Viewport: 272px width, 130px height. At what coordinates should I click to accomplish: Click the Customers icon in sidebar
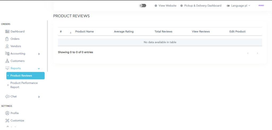(7, 61)
